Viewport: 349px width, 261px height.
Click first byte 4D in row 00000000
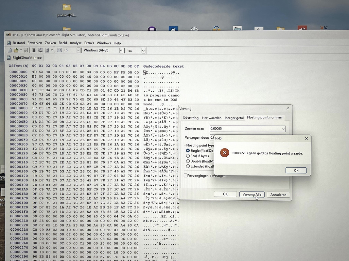[34, 72]
